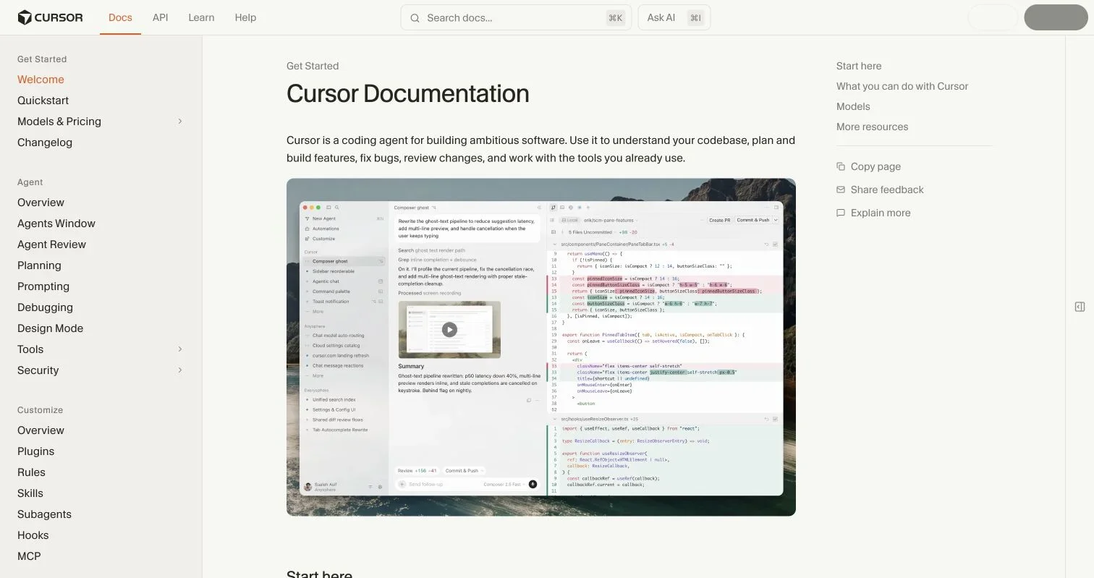Viewport: 1094px width, 578px height.
Task: Click the Explain more chat icon
Action: pos(841,213)
